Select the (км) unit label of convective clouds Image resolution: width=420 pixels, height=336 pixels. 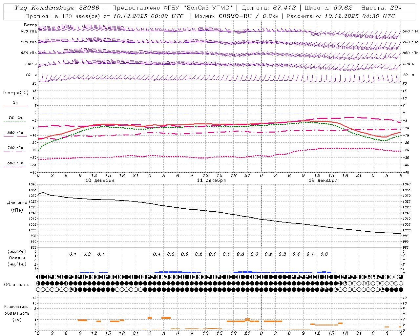click(x=17, y=320)
